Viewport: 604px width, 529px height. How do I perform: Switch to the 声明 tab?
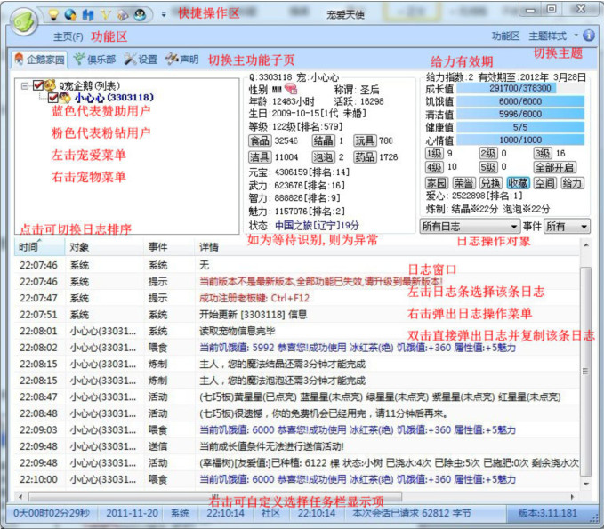point(184,60)
